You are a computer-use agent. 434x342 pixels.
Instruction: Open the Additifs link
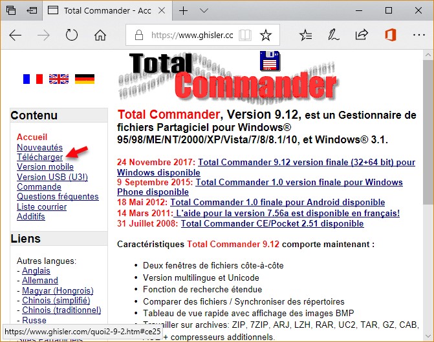point(31,216)
